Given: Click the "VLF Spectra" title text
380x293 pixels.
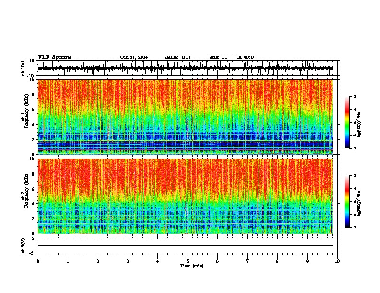Looking at the screenshot, I should point(54,57).
